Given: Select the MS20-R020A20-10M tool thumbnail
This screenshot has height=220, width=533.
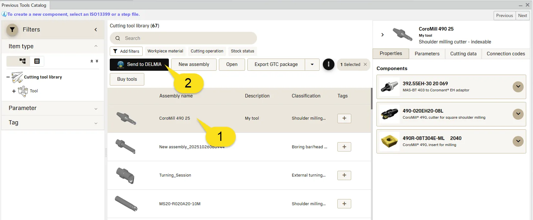Looking at the screenshot, I should pyautogui.click(x=126, y=204).
